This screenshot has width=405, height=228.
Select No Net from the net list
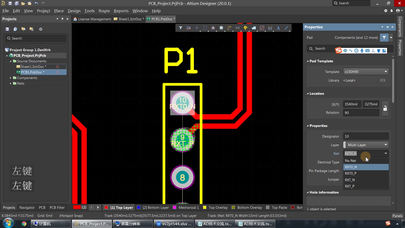366,161
